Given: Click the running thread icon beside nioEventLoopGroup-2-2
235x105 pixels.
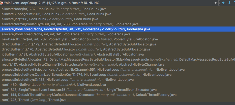Looking at the screenshot, I should point(2,3).
